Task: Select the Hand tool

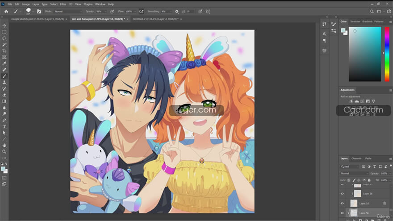Action: 4,146
